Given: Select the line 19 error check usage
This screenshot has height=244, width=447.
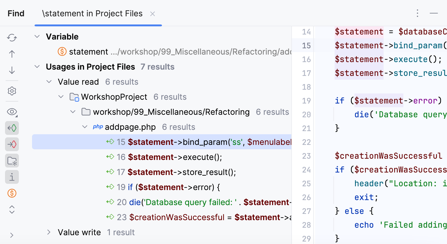Looking at the screenshot, I should pos(174,187).
